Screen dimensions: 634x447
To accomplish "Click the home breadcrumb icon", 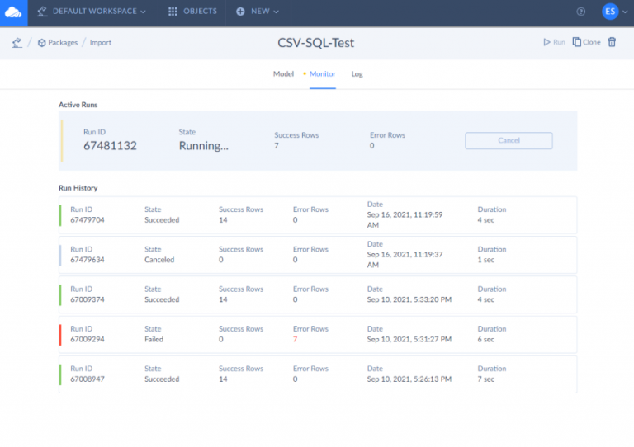I will pyautogui.click(x=17, y=42).
